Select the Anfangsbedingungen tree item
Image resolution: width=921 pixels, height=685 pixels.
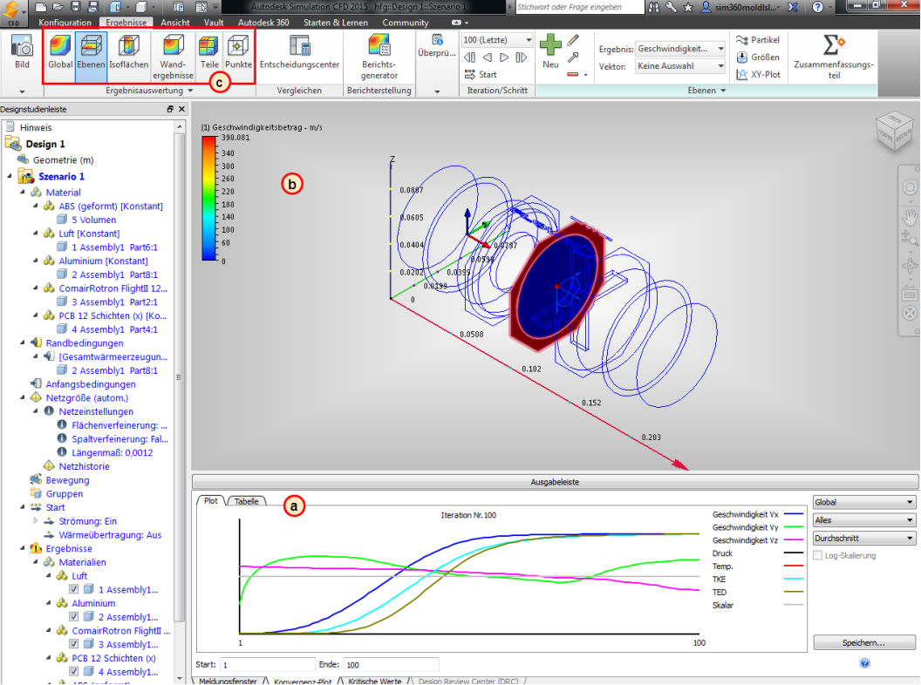[x=91, y=383]
